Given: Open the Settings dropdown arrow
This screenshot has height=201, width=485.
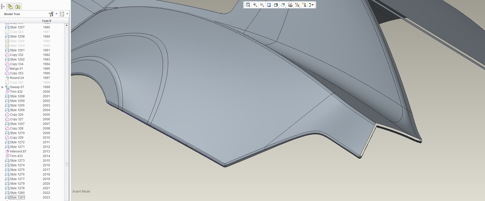Looking at the screenshot, I should pos(56,14).
